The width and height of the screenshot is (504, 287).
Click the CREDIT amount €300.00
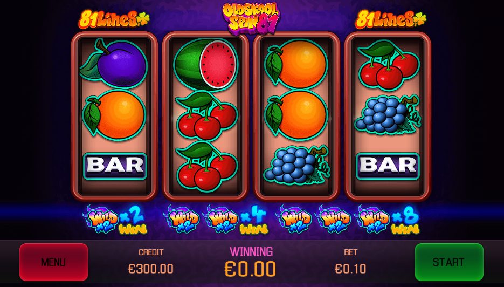[x=151, y=268]
